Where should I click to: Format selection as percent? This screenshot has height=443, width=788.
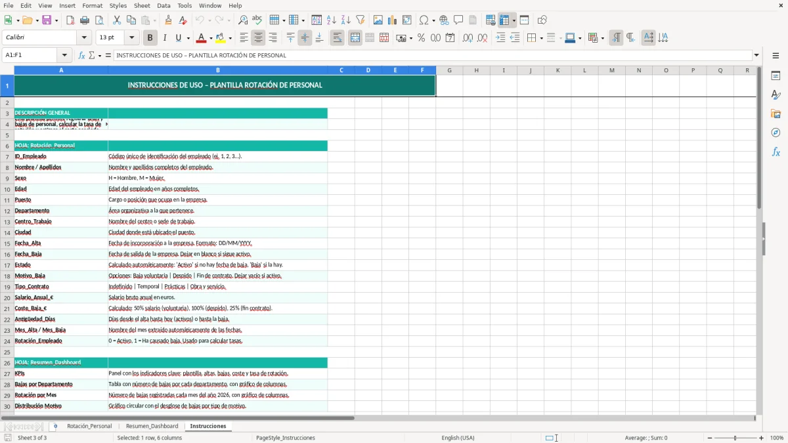pos(421,38)
